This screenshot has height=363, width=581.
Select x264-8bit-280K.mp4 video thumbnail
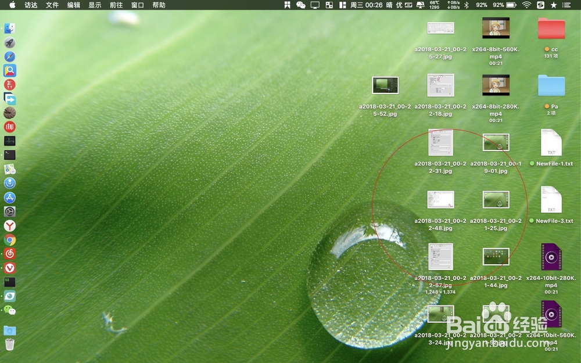(x=496, y=85)
